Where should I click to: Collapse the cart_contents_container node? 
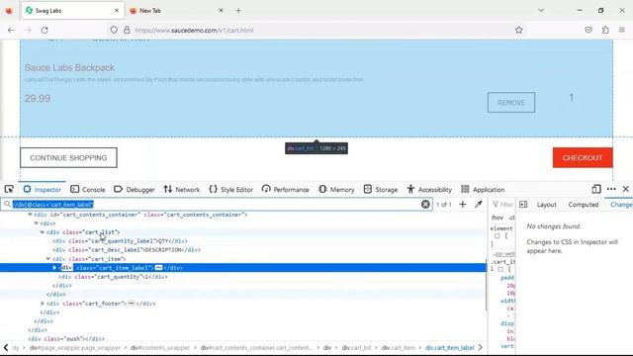click(x=30, y=215)
